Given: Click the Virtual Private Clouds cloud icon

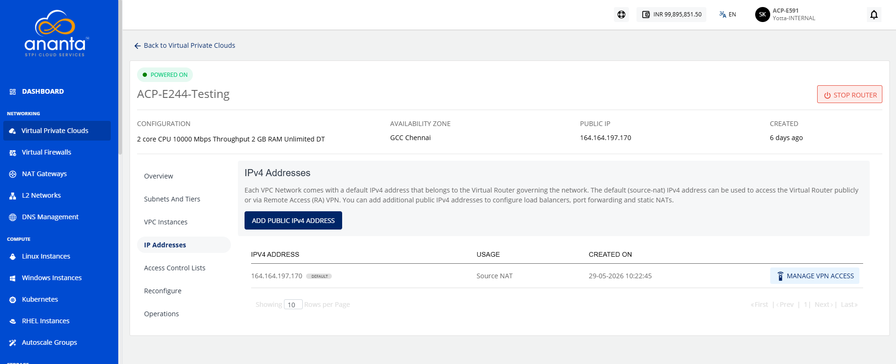Looking at the screenshot, I should [x=13, y=131].
